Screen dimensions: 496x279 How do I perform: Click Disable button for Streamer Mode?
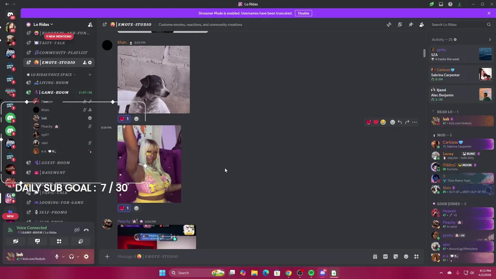coord(303,13)
